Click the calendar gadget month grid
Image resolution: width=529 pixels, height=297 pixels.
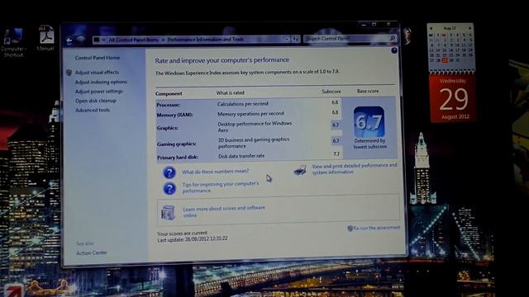point(450,47)
